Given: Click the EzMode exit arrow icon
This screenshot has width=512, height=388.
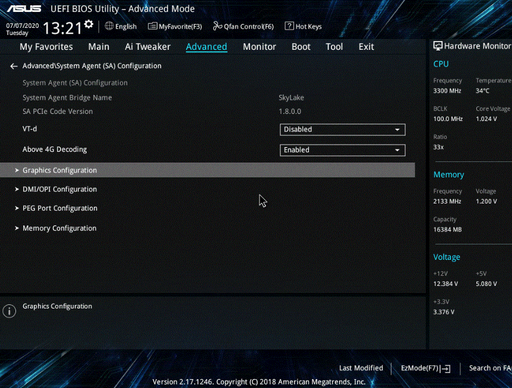Looking at the screenshot, I should coord(445,369).
